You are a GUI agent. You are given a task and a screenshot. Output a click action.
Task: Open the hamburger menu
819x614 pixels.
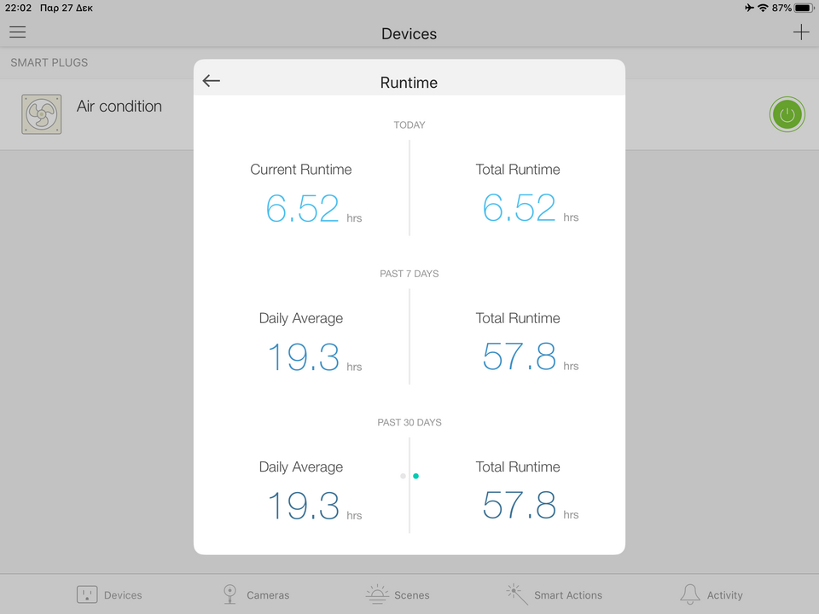(18, 32)
